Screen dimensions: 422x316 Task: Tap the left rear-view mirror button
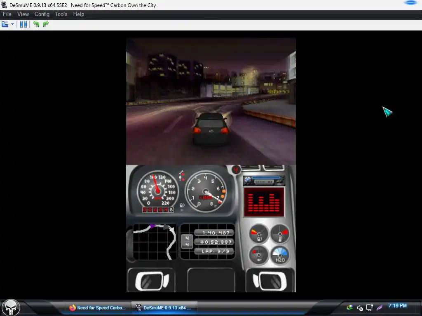(152, 281)
